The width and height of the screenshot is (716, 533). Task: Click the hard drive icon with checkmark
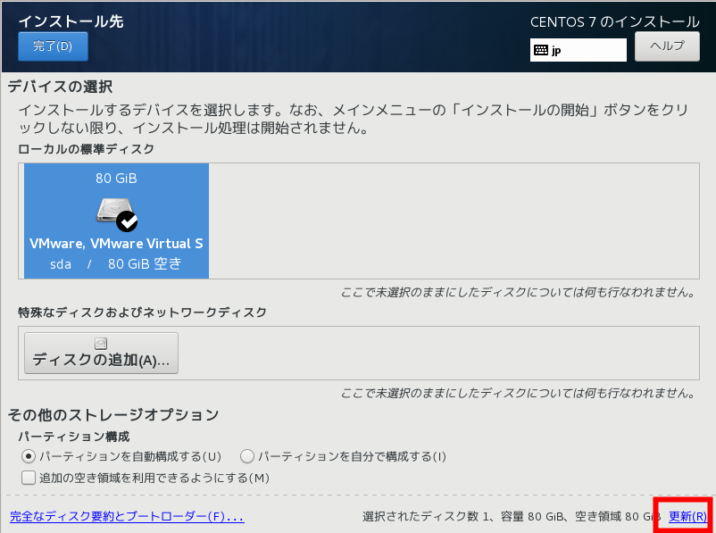coord(117,214)
